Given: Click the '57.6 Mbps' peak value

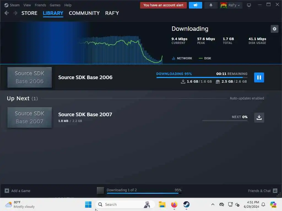Looking at the screenshot, I should coord(206,39).
